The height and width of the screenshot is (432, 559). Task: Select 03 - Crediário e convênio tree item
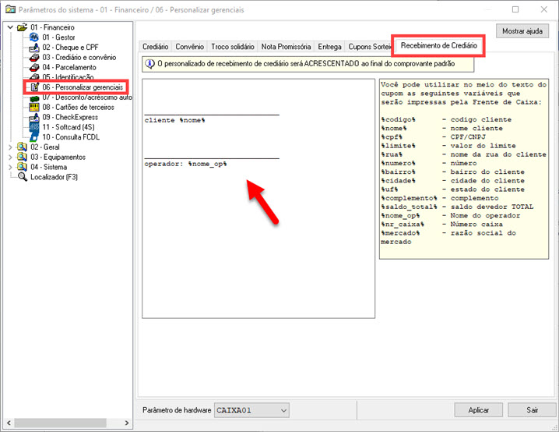pos(79,57)
